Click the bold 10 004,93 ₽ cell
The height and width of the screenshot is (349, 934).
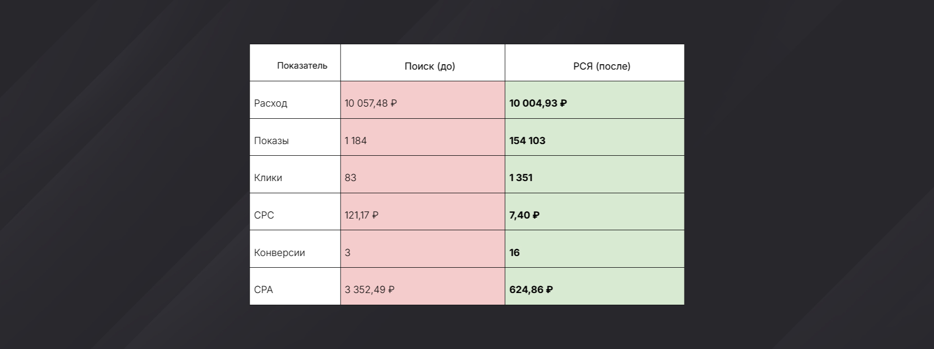(538, 103)
